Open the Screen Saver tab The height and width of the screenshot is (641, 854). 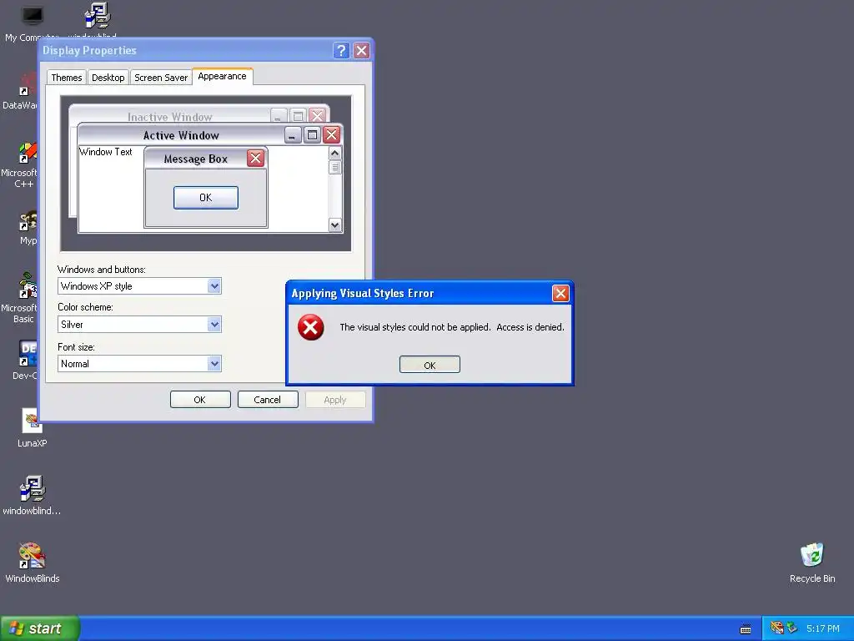click(x=161, y=78)
